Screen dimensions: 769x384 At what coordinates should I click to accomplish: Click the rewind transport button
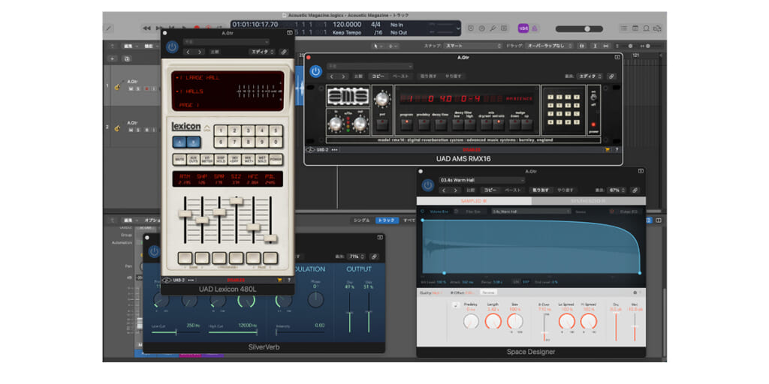[146, 28]
